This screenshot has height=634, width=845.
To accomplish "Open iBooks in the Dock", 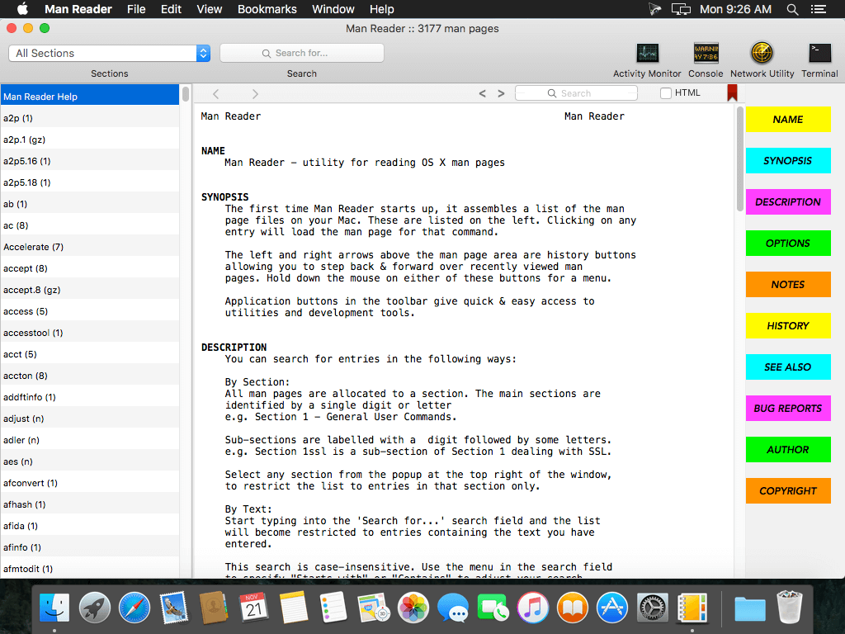I will point(573,608).
